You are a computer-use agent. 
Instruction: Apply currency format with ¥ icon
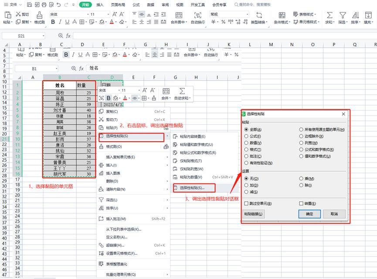212,20
